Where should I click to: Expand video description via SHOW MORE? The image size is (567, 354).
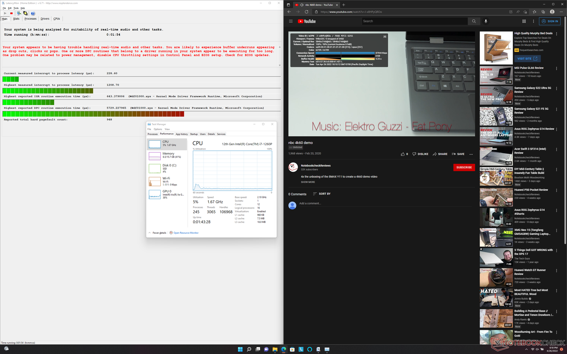[x=308, y=182]
